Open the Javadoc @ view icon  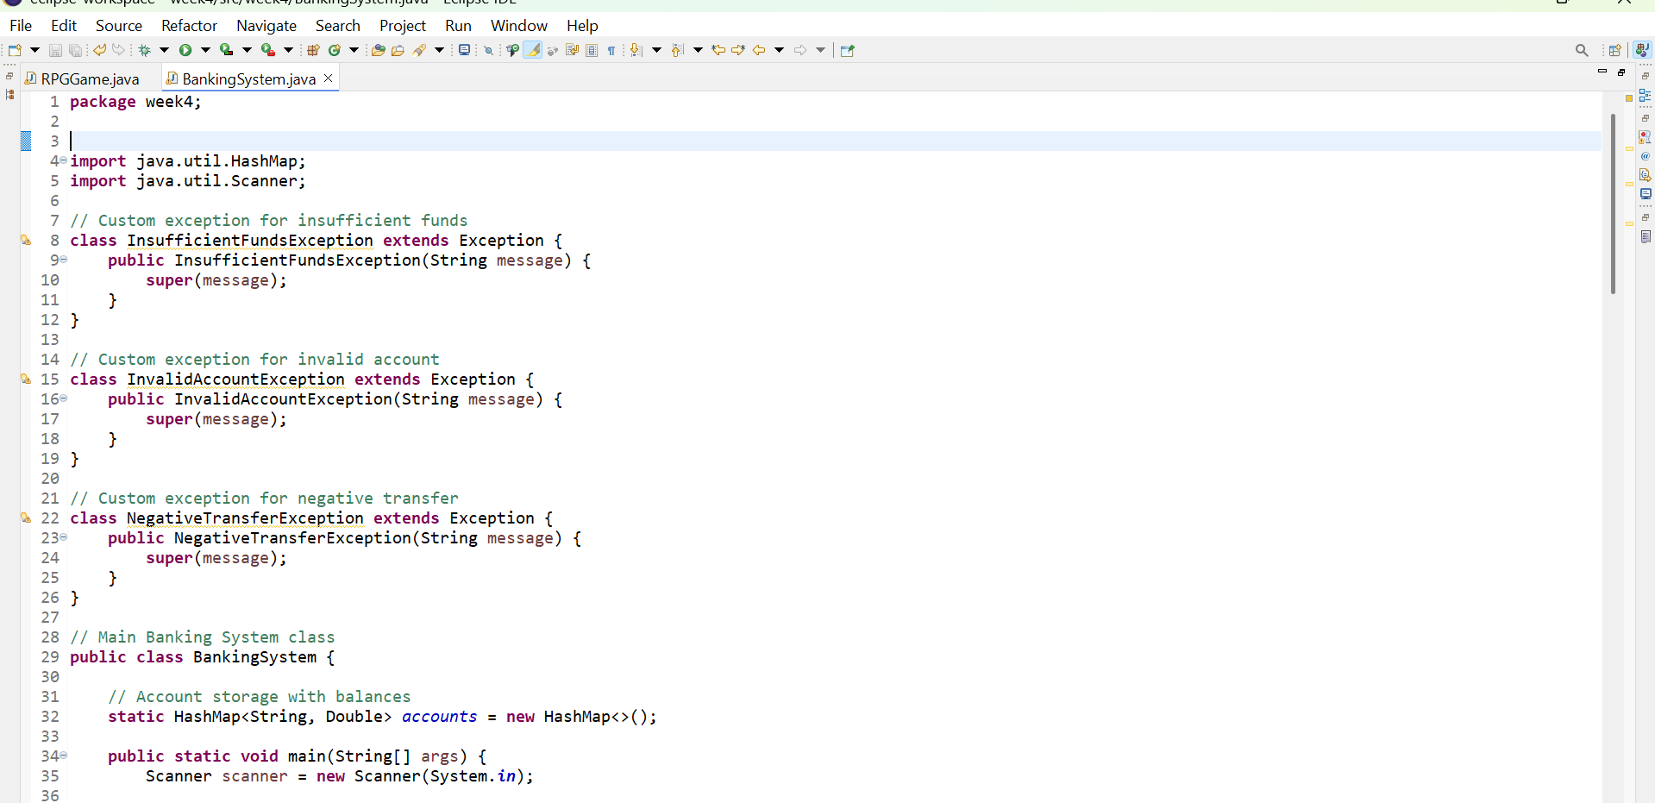tap(1646, 156)
